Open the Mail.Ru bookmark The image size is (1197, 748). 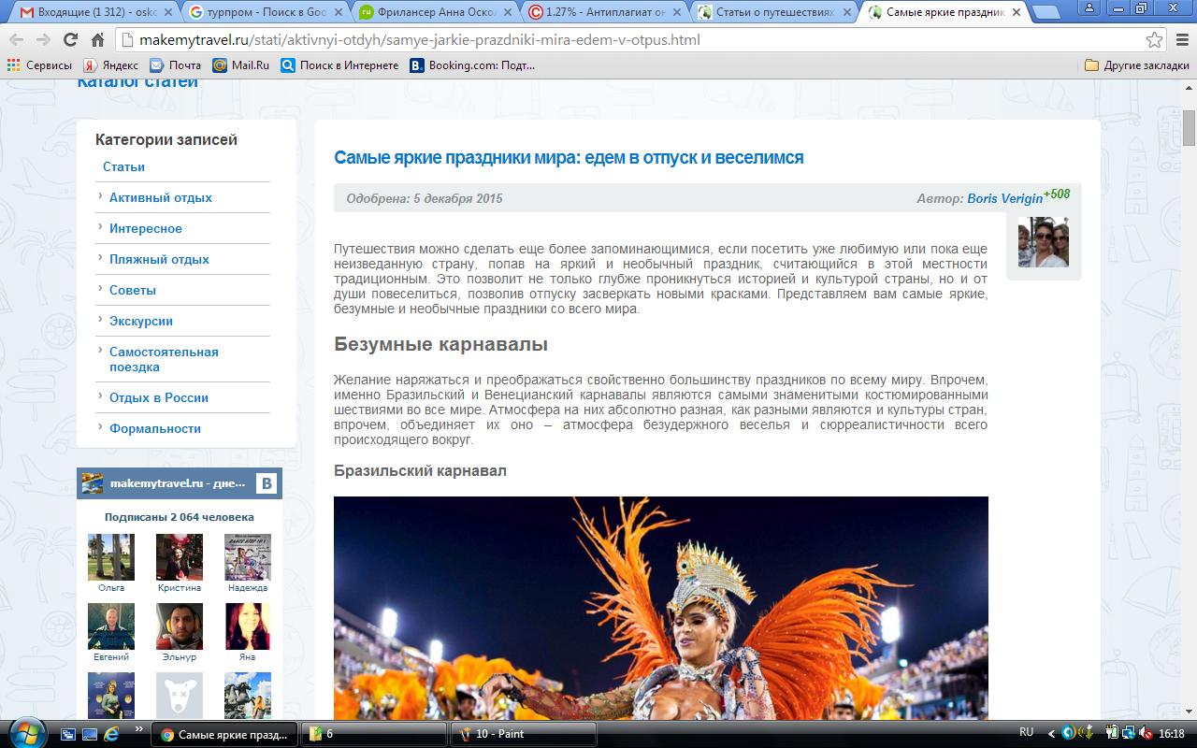coord(240,65)
